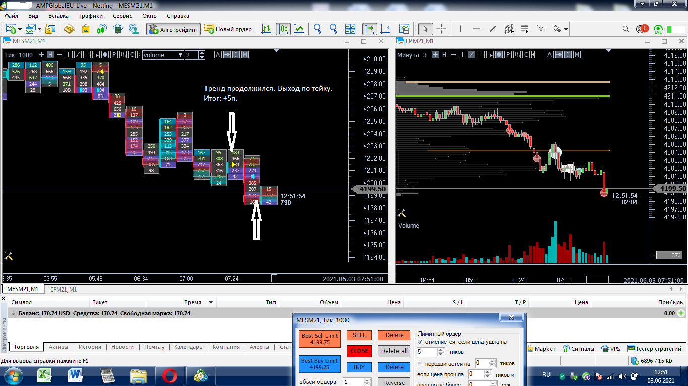Screen dimensions: 688x386
Task: Collapse the balance row expander
Action: click(x=13, y=313)
